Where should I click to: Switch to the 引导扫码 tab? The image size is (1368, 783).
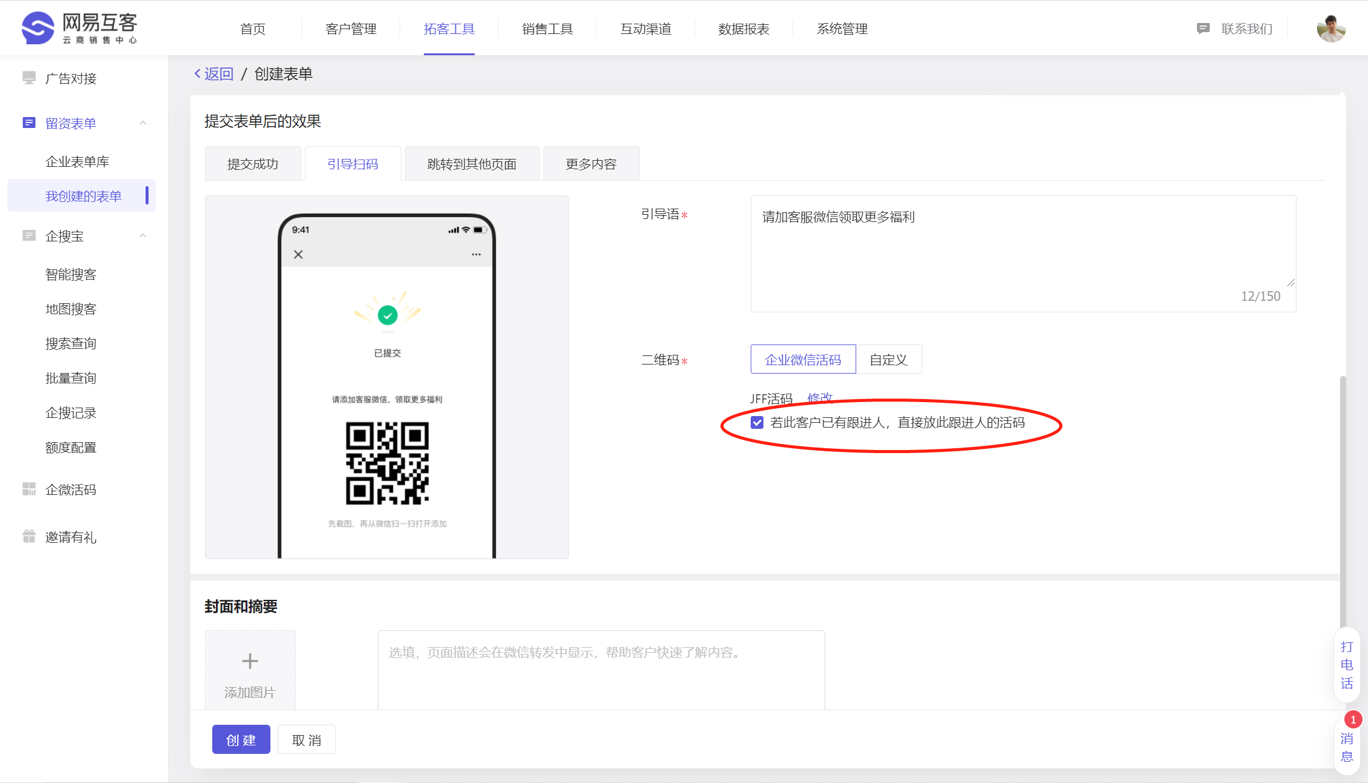(353, 164)
